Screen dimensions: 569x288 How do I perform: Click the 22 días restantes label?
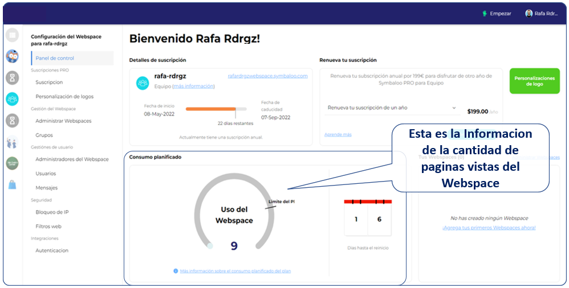point(235,124)
